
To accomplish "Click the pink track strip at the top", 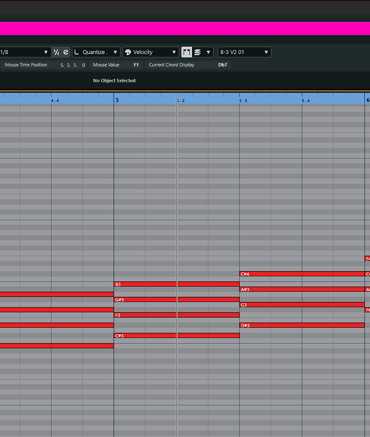I will click(185, 28).
